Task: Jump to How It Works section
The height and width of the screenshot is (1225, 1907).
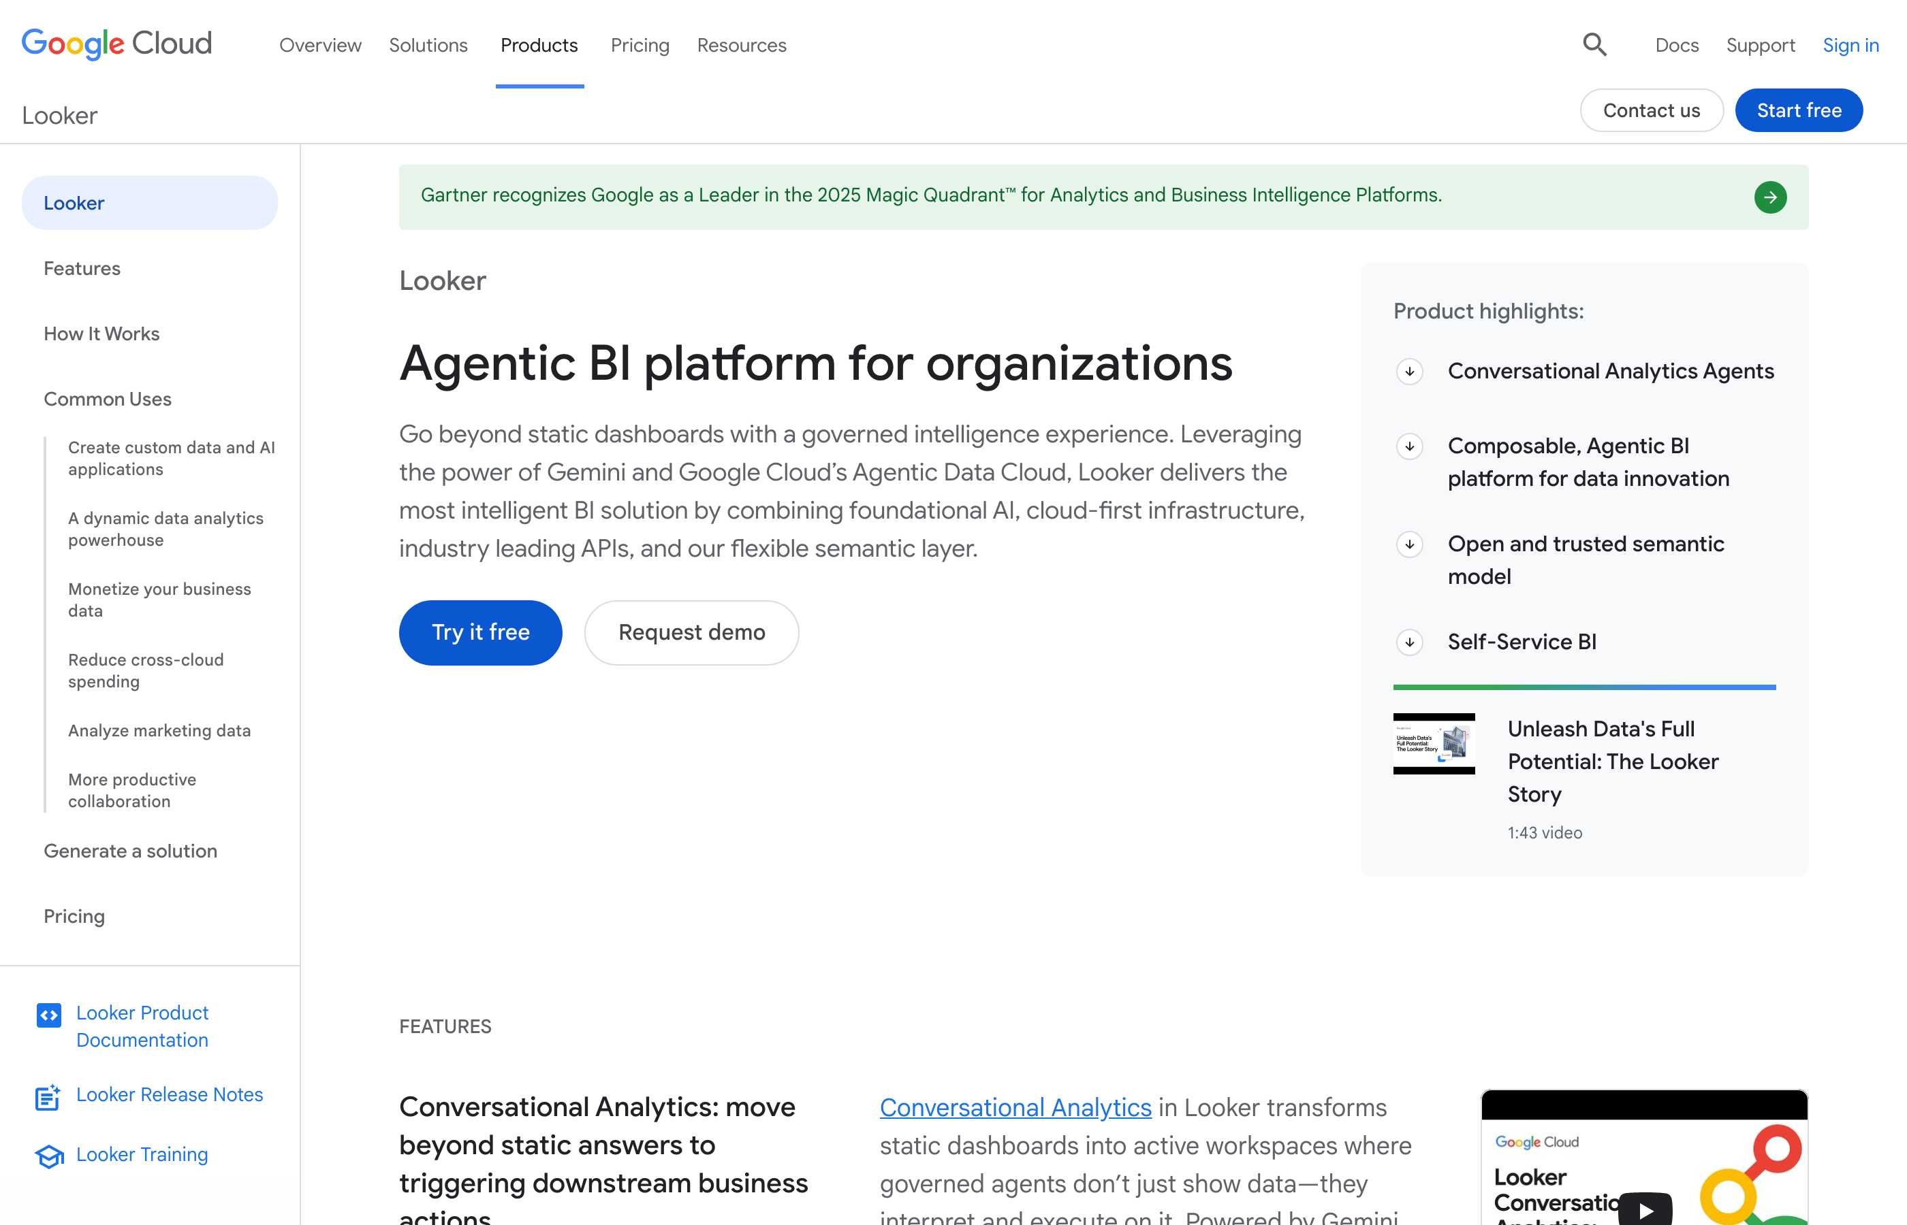Action: coord(101,334)
